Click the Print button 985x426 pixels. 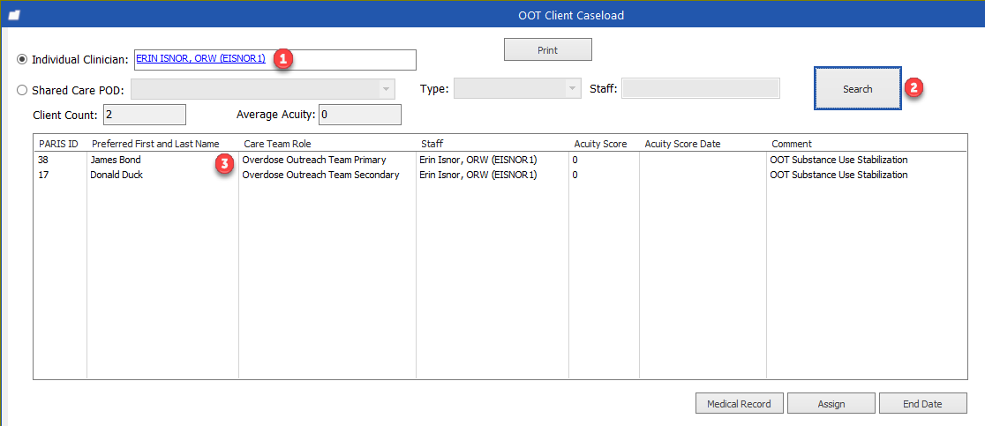tap(547, 50)
